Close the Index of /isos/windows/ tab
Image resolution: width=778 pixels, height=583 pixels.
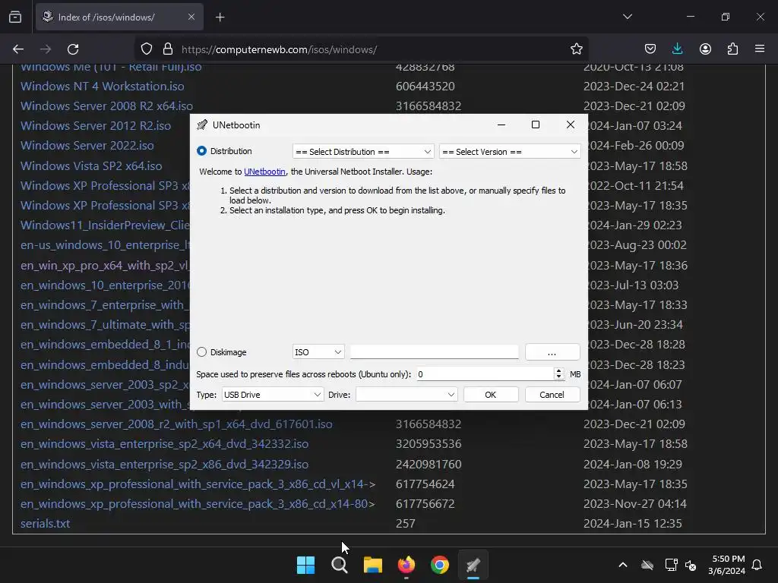(191, 17)
